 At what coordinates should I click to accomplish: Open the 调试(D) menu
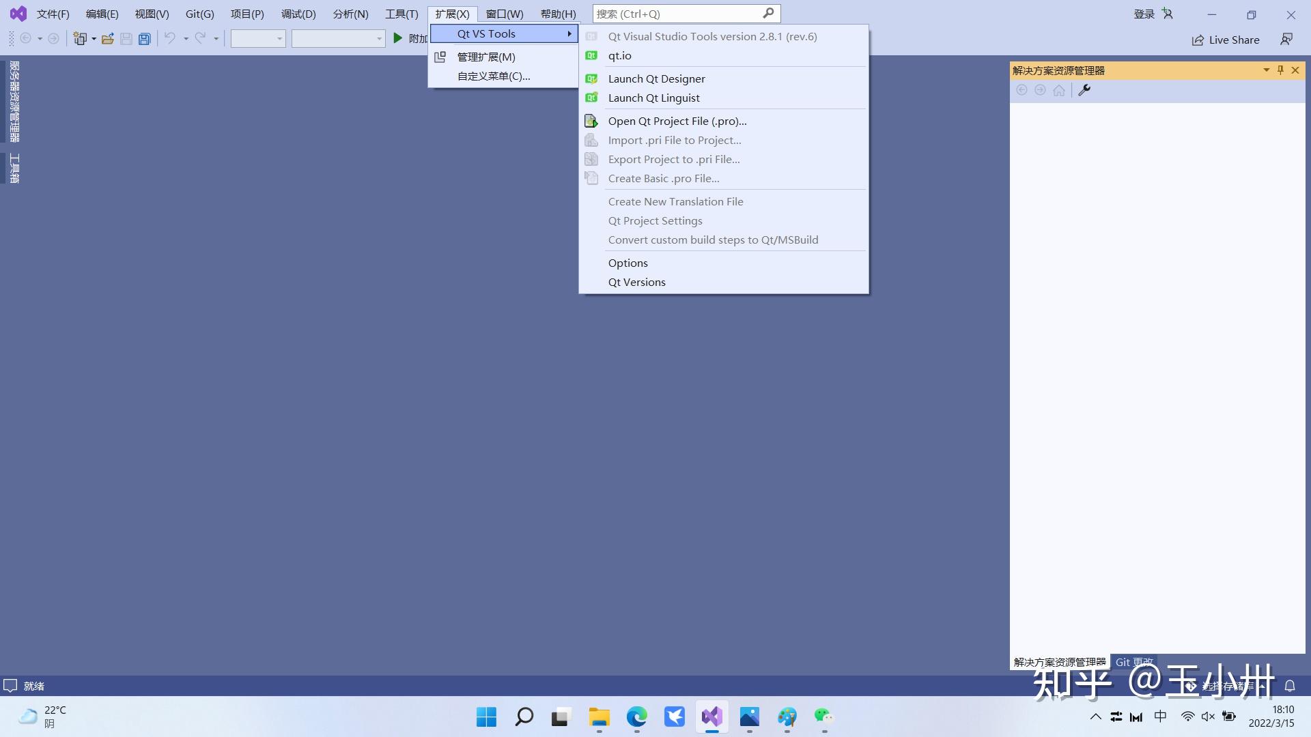point(298,14)
